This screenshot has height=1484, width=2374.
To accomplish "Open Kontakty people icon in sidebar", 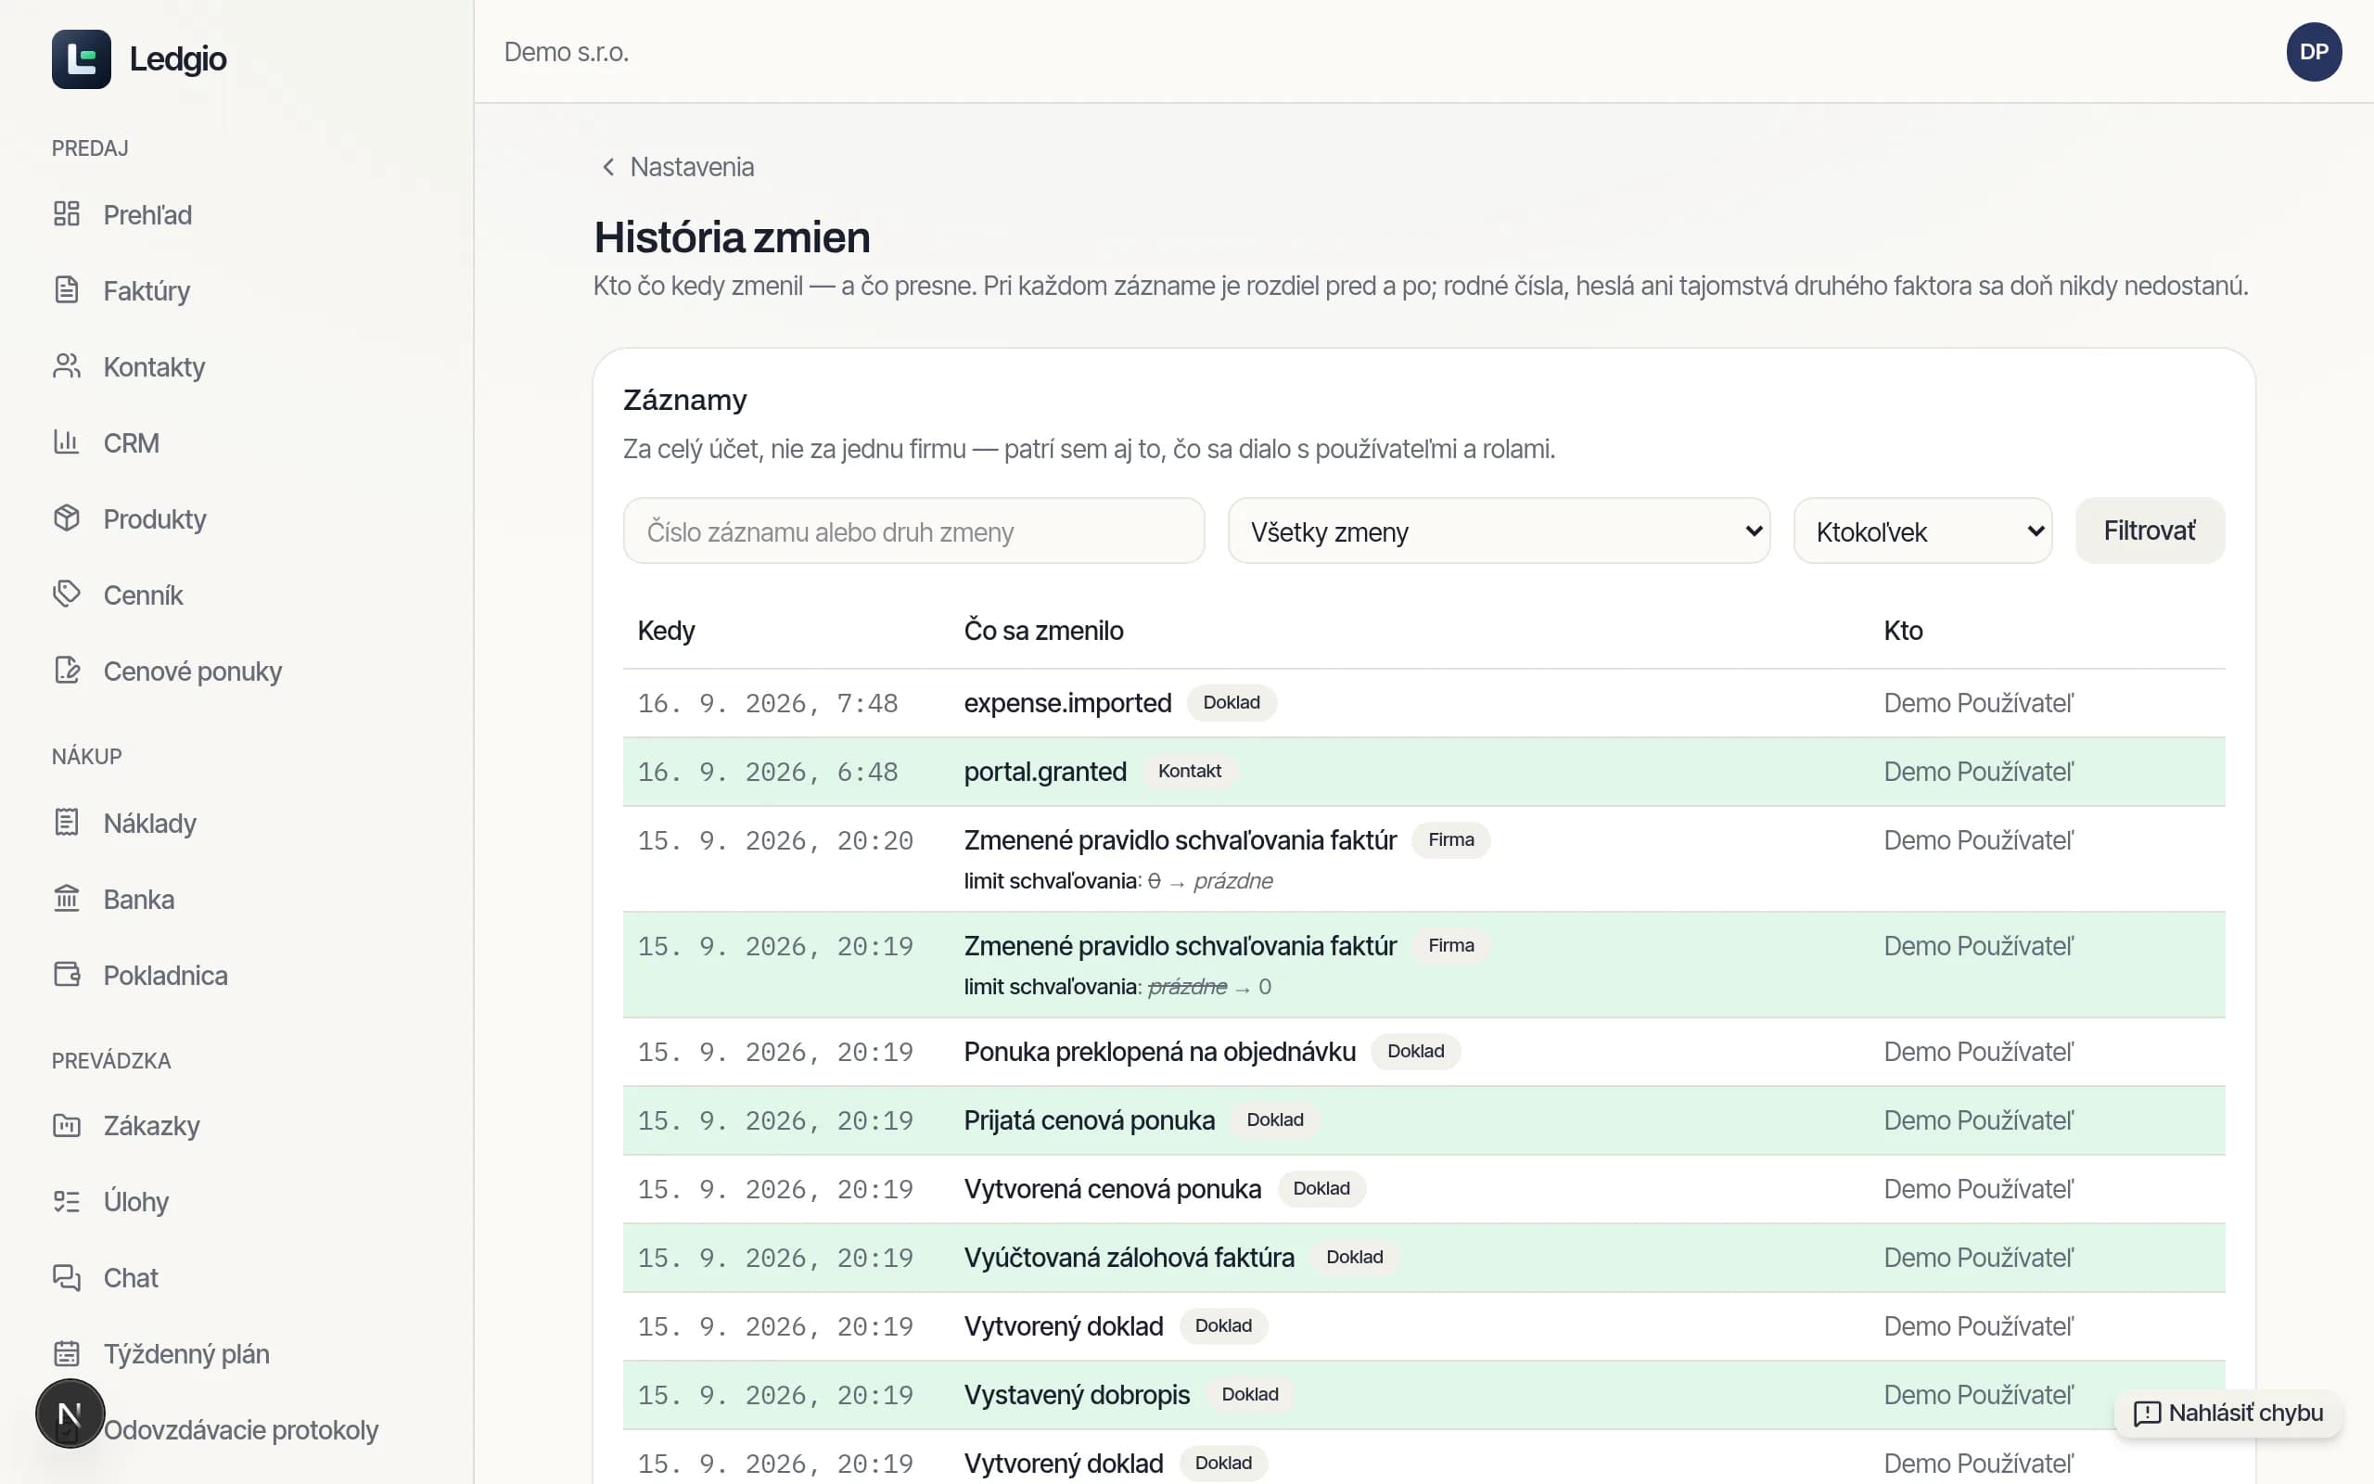I will click(x=67, y=366).
